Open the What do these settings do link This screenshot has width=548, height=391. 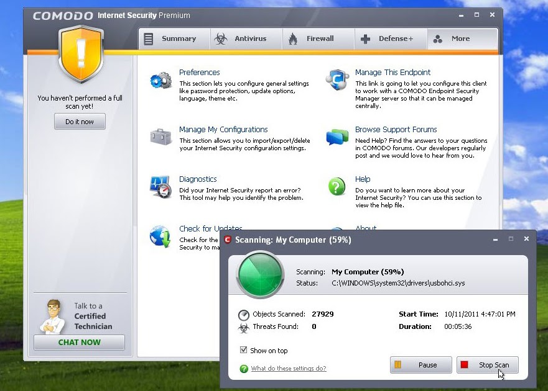(289, 368)
